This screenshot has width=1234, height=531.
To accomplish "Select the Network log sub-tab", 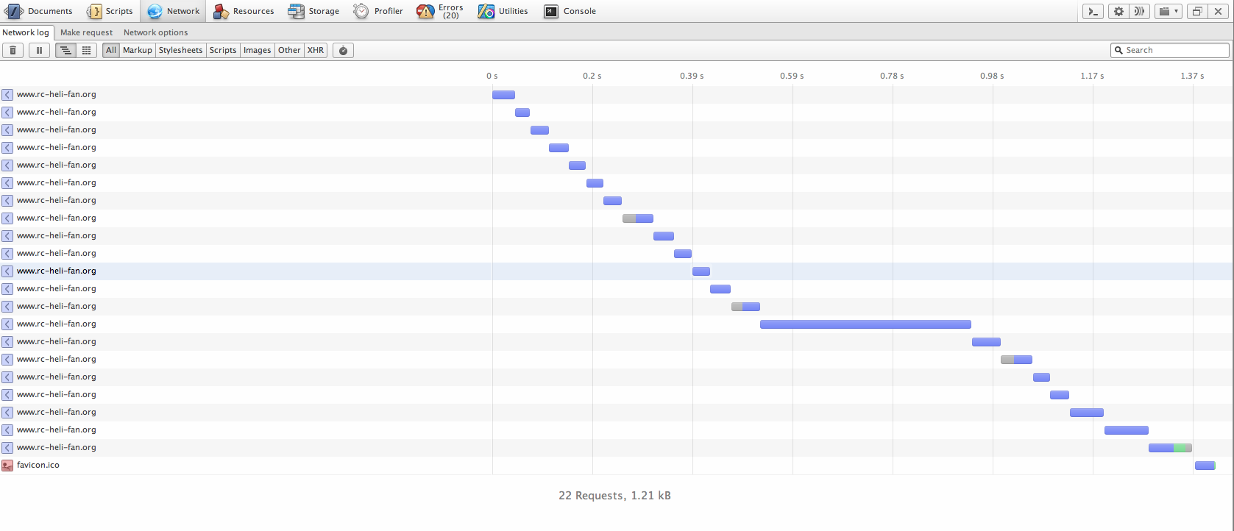I will (x=26, y=32).
